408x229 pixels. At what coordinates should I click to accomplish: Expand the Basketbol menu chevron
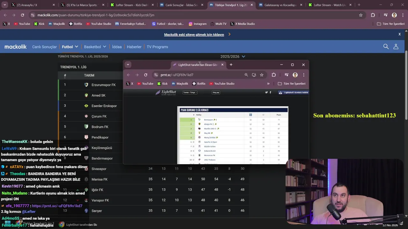pyautogui.click(x=105, y=47)
